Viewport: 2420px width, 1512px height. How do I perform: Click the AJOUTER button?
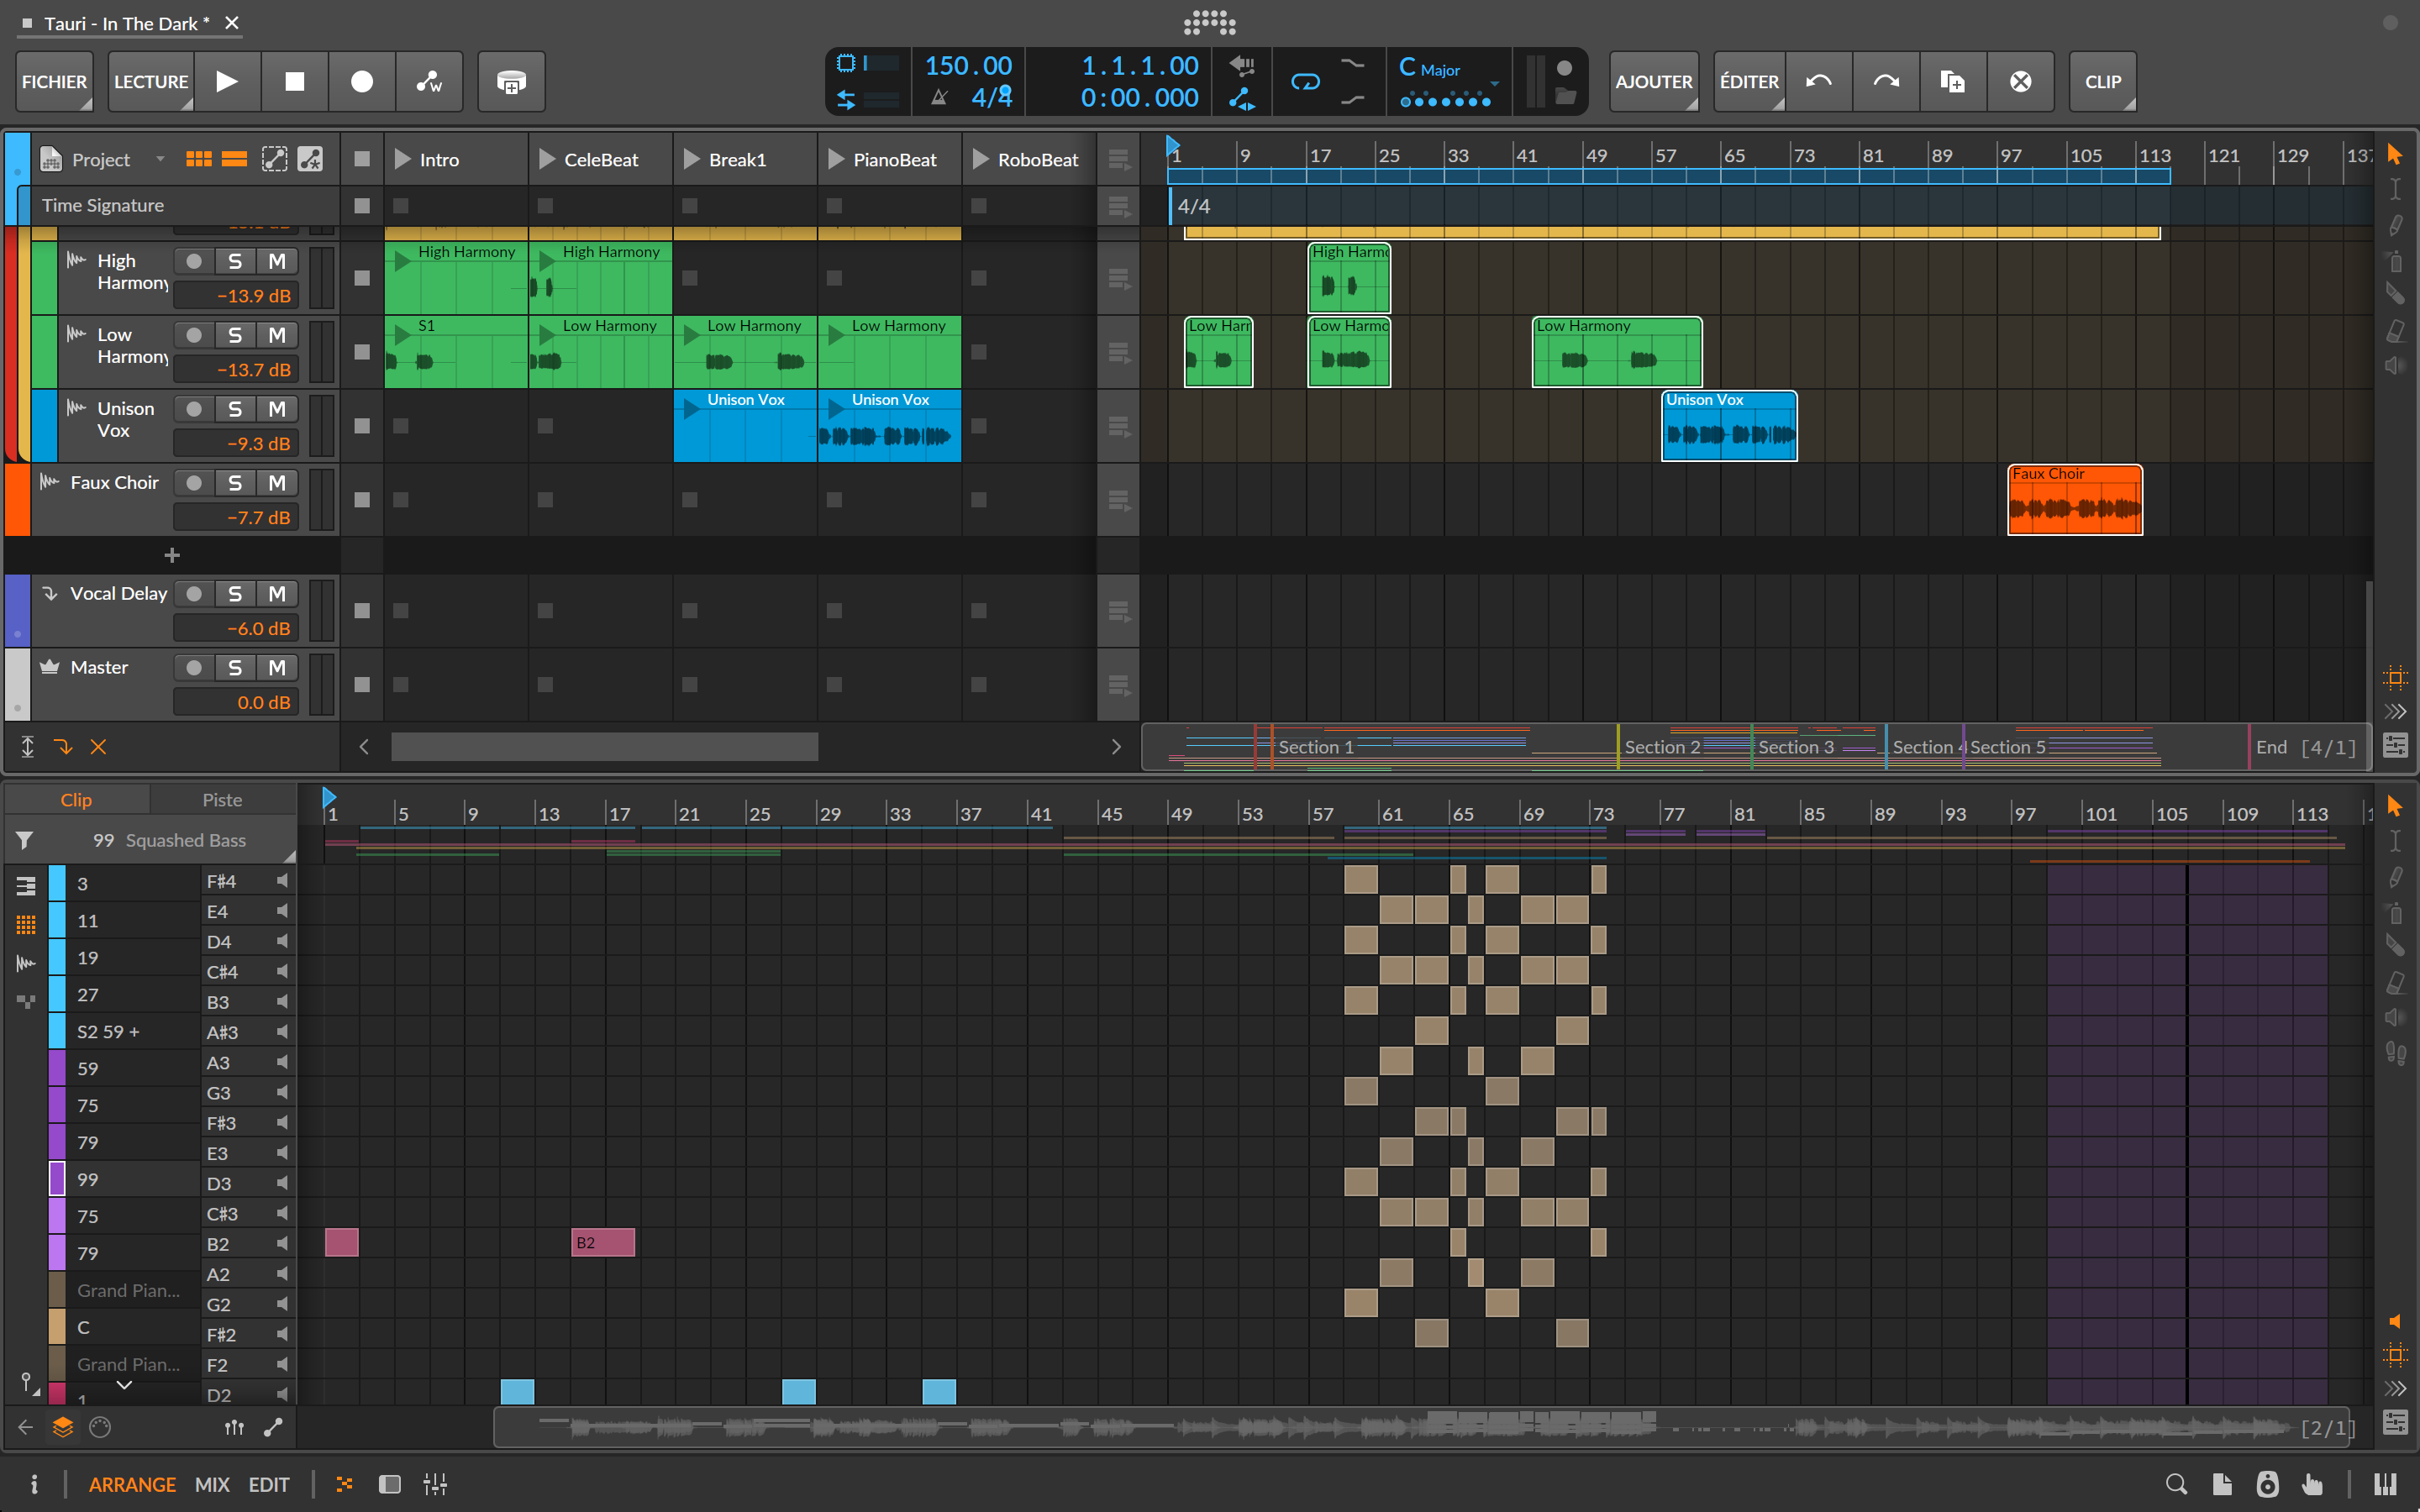tap(1653, 81)
